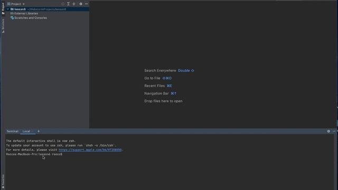The height and width of the screenshot is (190, 338).
Task: Click 'Drop files here to open' text
Action: pos(163,101)
